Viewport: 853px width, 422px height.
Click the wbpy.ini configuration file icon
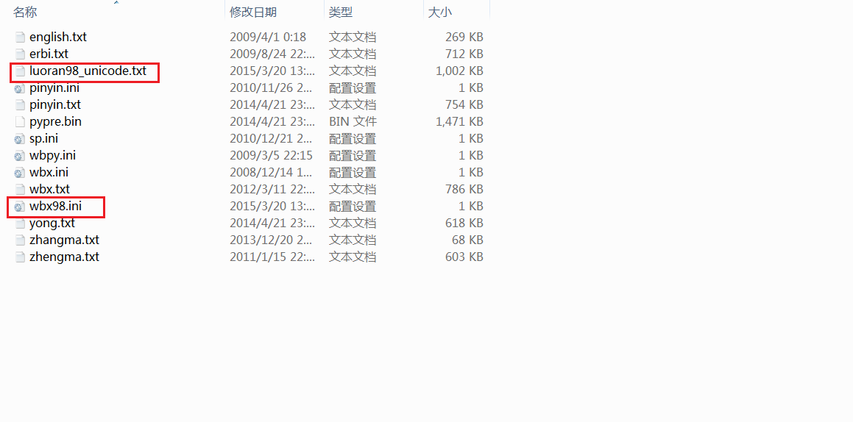[x=20, y=156]
